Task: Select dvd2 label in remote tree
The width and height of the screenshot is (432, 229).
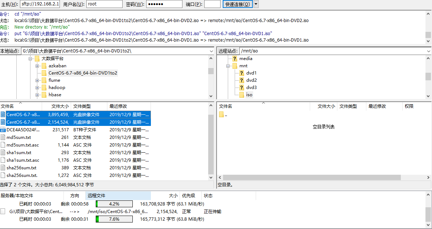Action: (251, 80)
